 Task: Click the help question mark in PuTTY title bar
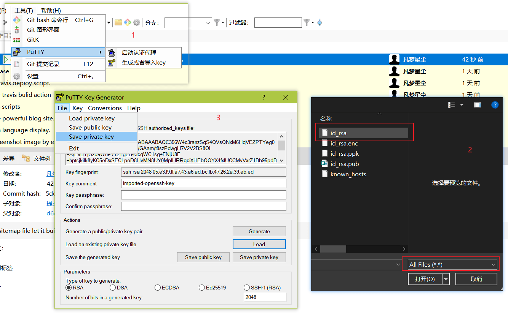(264, 98)
